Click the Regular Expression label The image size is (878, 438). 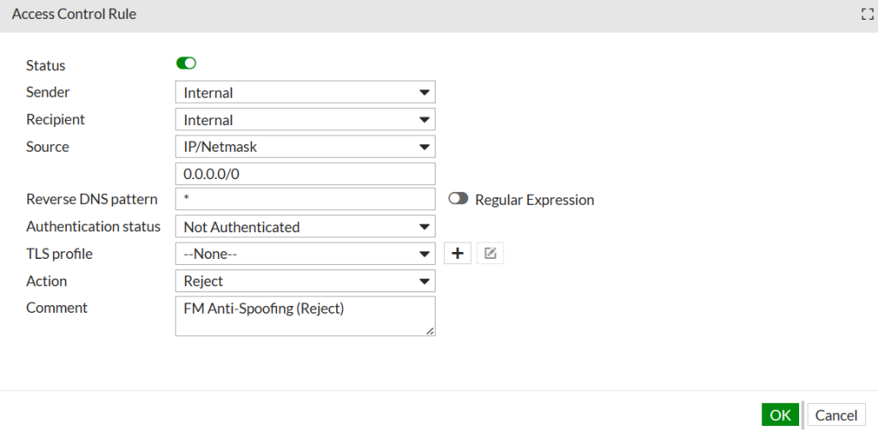534,200
